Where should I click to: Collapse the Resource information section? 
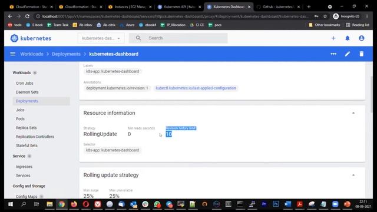(353, 113)
